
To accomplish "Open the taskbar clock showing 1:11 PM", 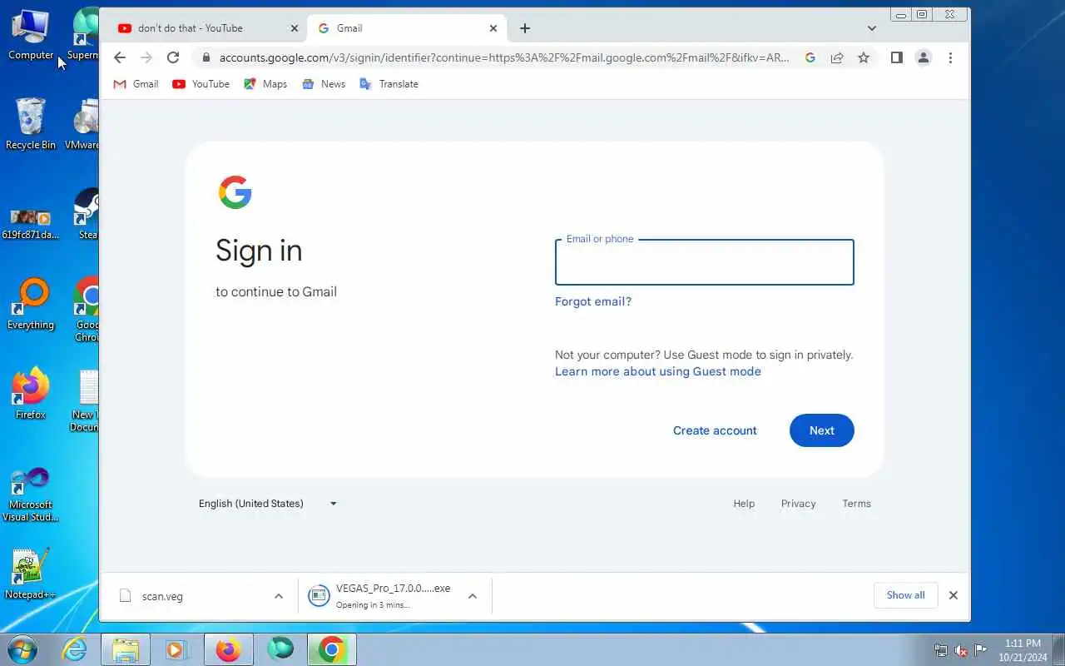I will pyautogui.click(x=1023, y=650).
